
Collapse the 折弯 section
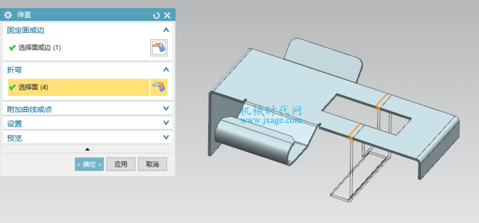[166, 70]
